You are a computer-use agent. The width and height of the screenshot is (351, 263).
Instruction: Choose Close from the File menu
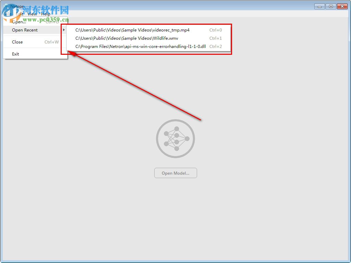coord(35,42)
